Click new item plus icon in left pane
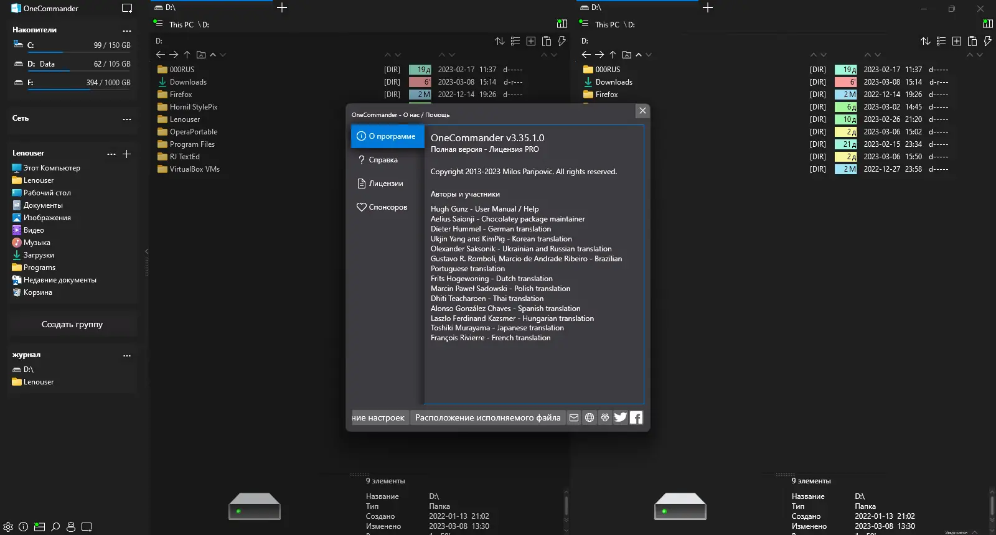This screenshot has width=996, height=535. (531, 41)
